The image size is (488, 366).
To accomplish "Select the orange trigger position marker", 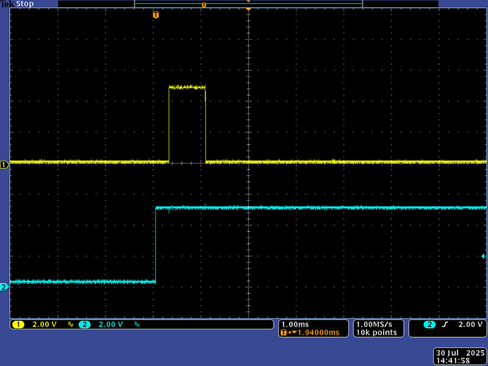I will click(x=156, y=15).
